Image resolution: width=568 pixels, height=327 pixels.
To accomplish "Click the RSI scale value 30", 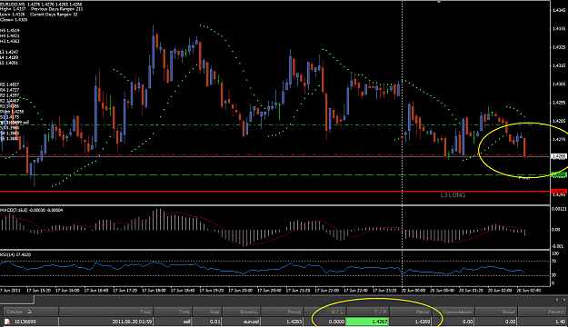I will [553, 275].
